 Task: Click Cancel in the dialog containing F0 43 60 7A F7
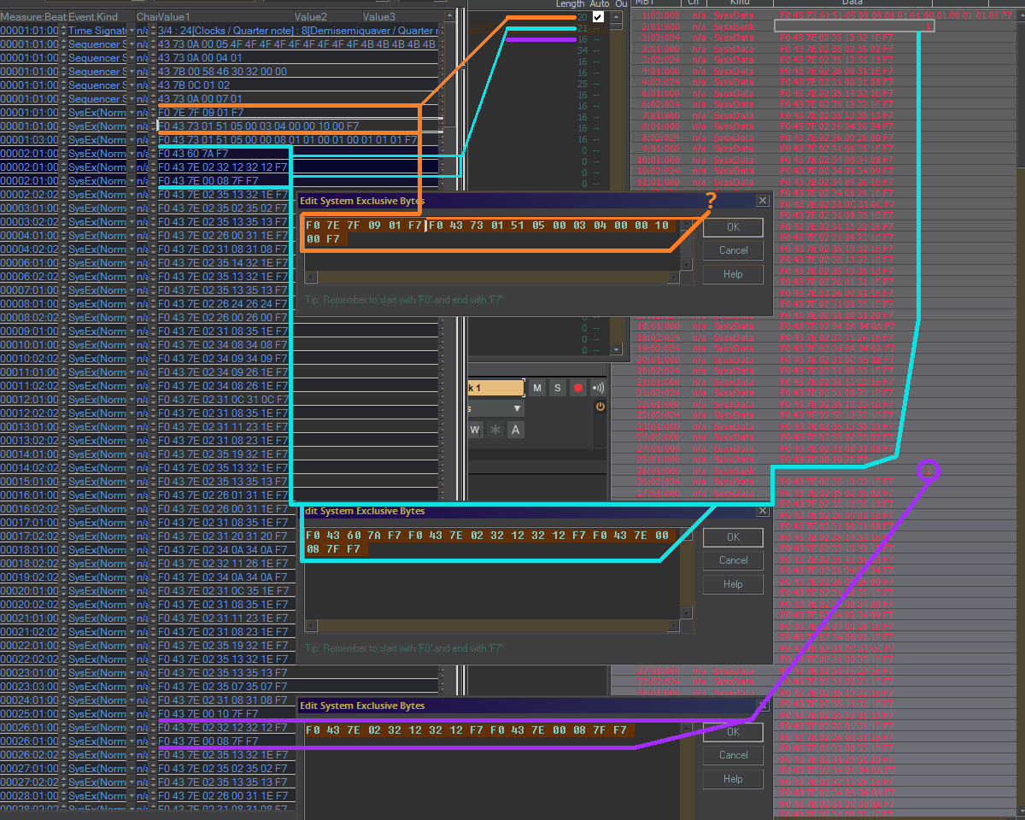pos(733,560)
